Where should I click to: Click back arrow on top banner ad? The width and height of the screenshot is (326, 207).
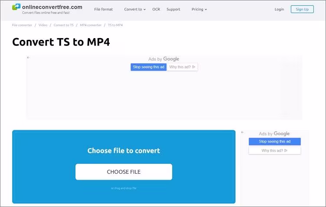coord(28,58)
